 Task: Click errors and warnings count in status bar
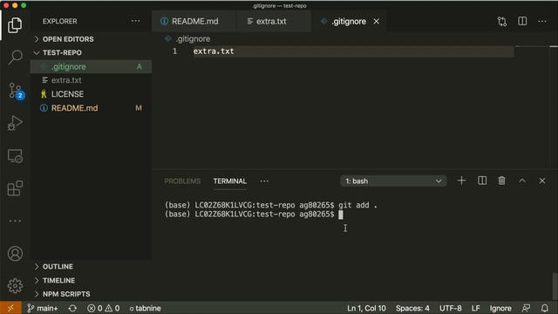coord(104,308)
